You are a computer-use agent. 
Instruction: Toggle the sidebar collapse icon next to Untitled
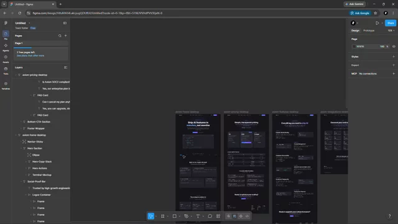pyautogui.click(x=65, y=23)
